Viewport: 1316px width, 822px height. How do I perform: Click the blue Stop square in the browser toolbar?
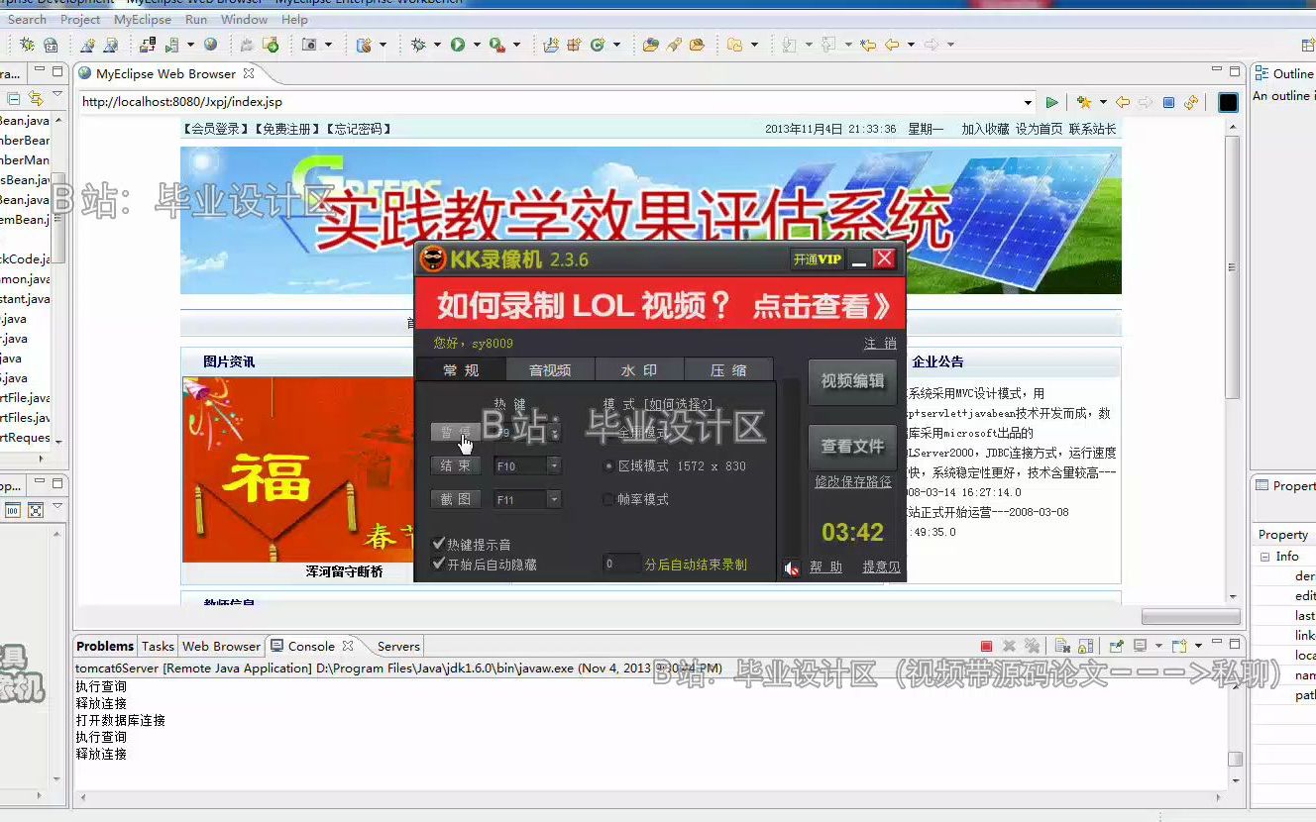(1168, 102)
